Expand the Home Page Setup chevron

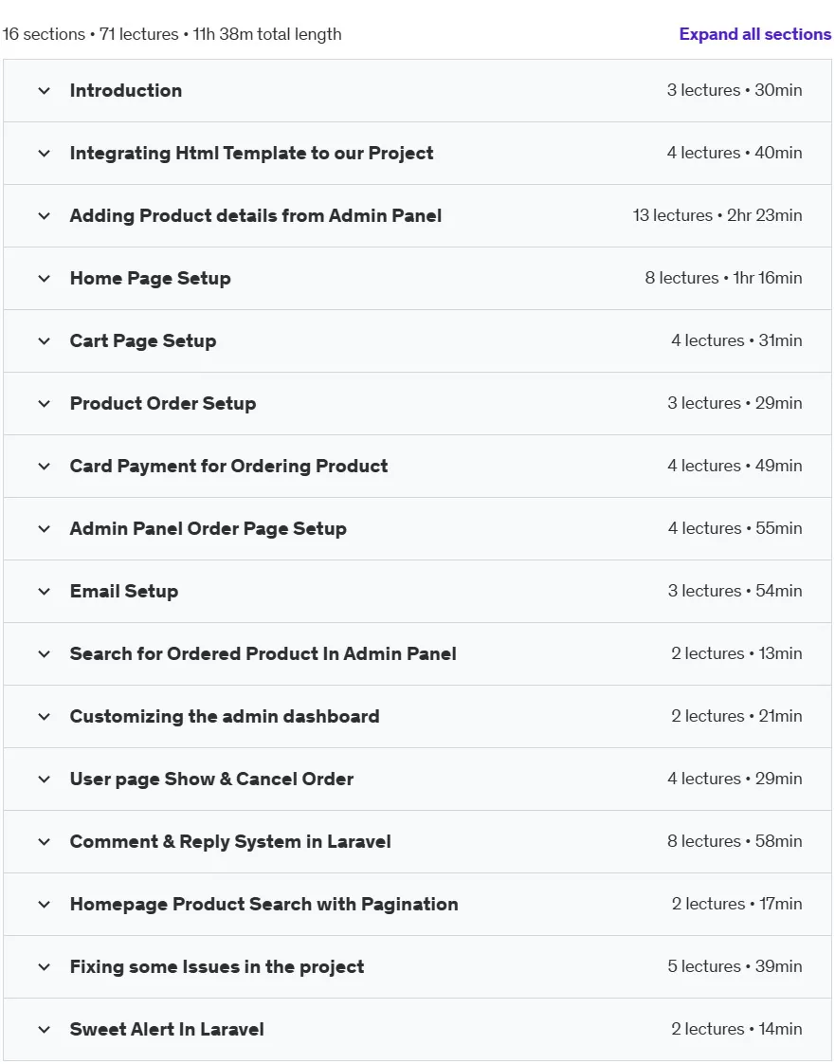pyautogui.click(x=45, y=279)
